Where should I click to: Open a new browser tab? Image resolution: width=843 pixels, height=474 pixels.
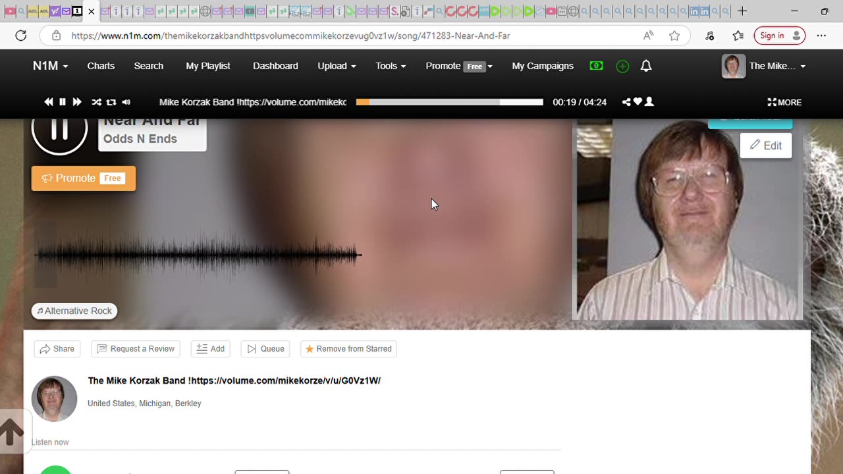pos(742,11)
